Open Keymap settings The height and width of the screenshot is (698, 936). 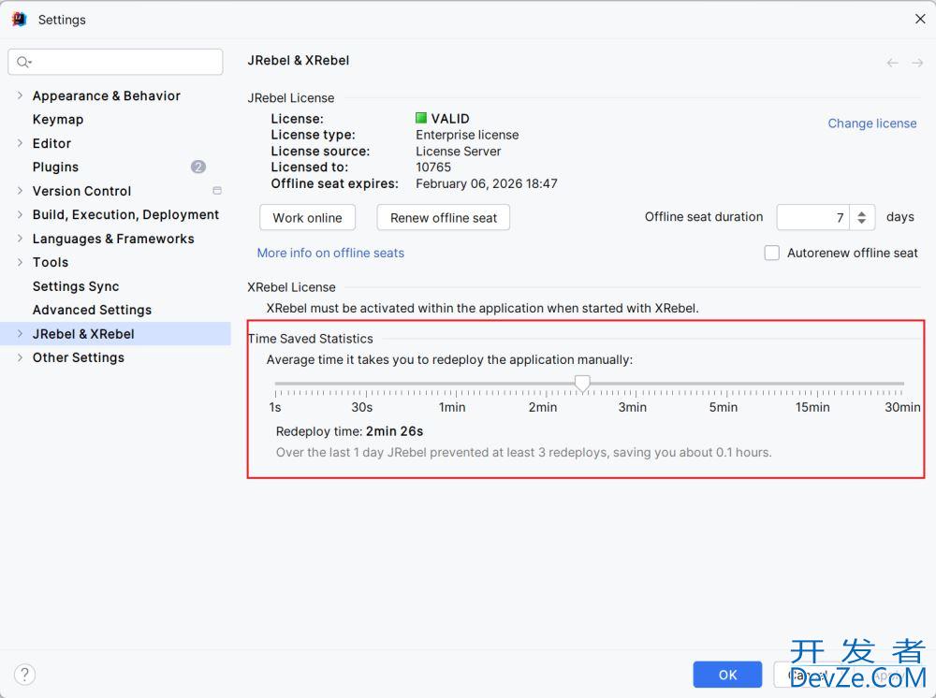tap(58, 120)
